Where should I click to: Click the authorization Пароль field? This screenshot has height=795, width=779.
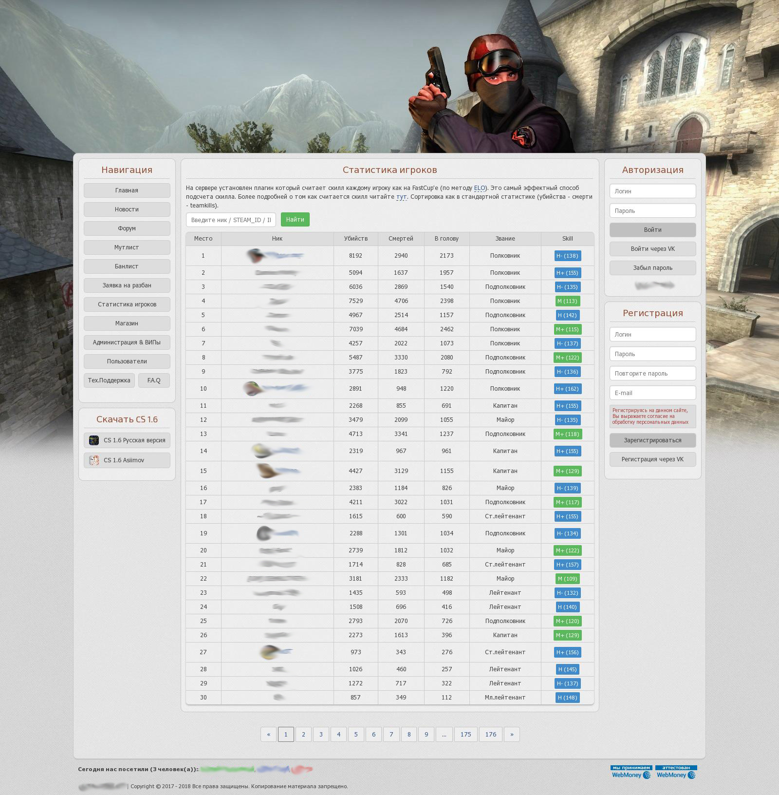(652, 210)
